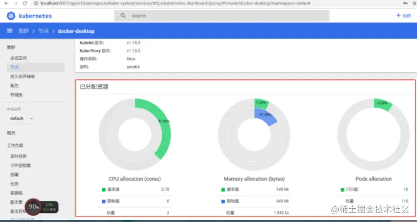Open 定时任务 cron jobs in the sidebar
The width and height of the screenshot is (417, 222).
[18, 156]
